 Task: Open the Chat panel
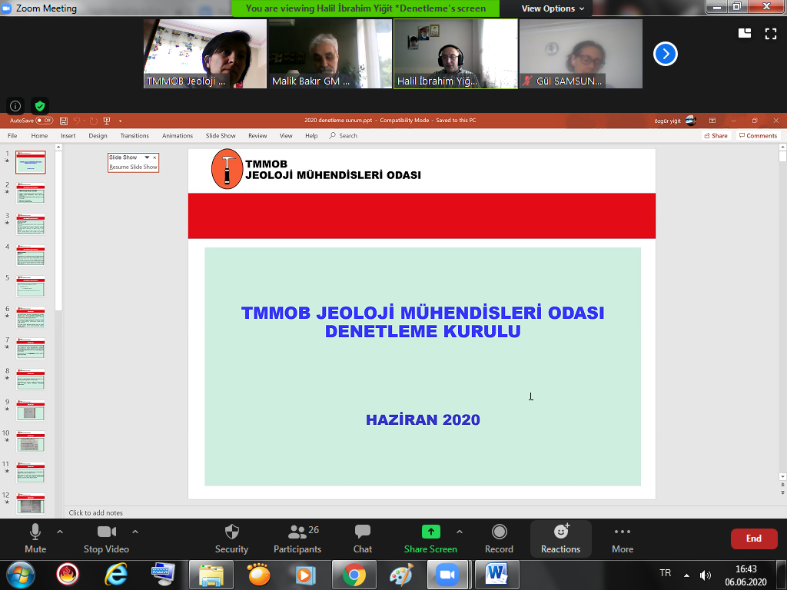[x=363, y=539]
